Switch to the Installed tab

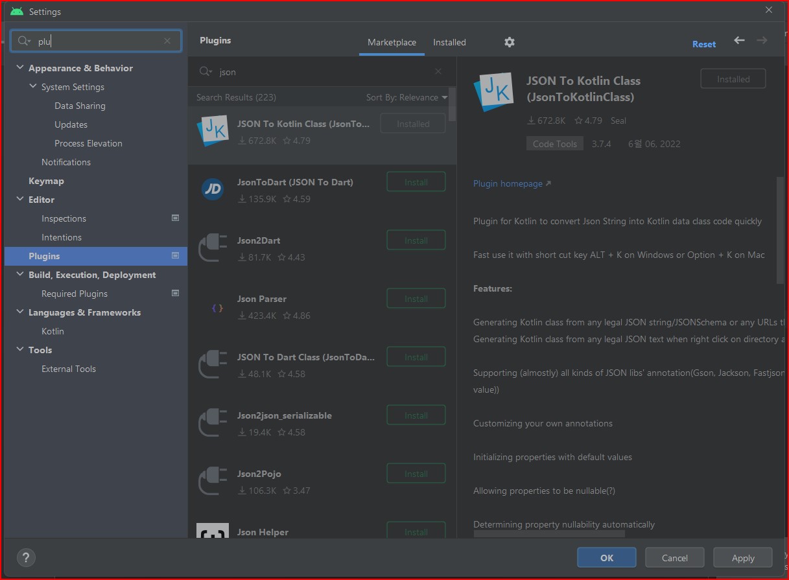click(x=449, y=42)
